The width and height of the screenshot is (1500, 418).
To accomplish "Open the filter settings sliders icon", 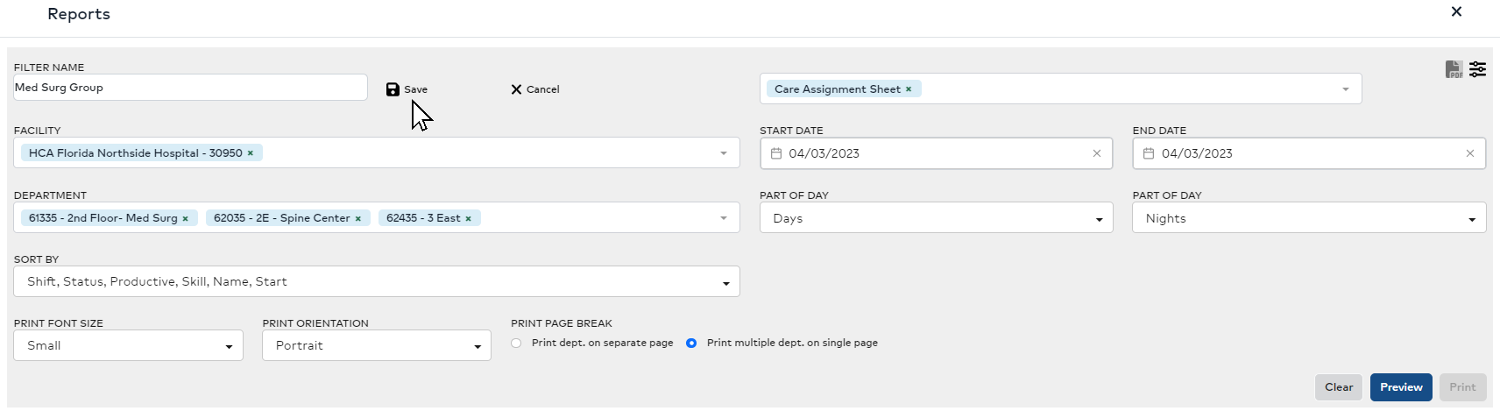I will pos(1478,69).
